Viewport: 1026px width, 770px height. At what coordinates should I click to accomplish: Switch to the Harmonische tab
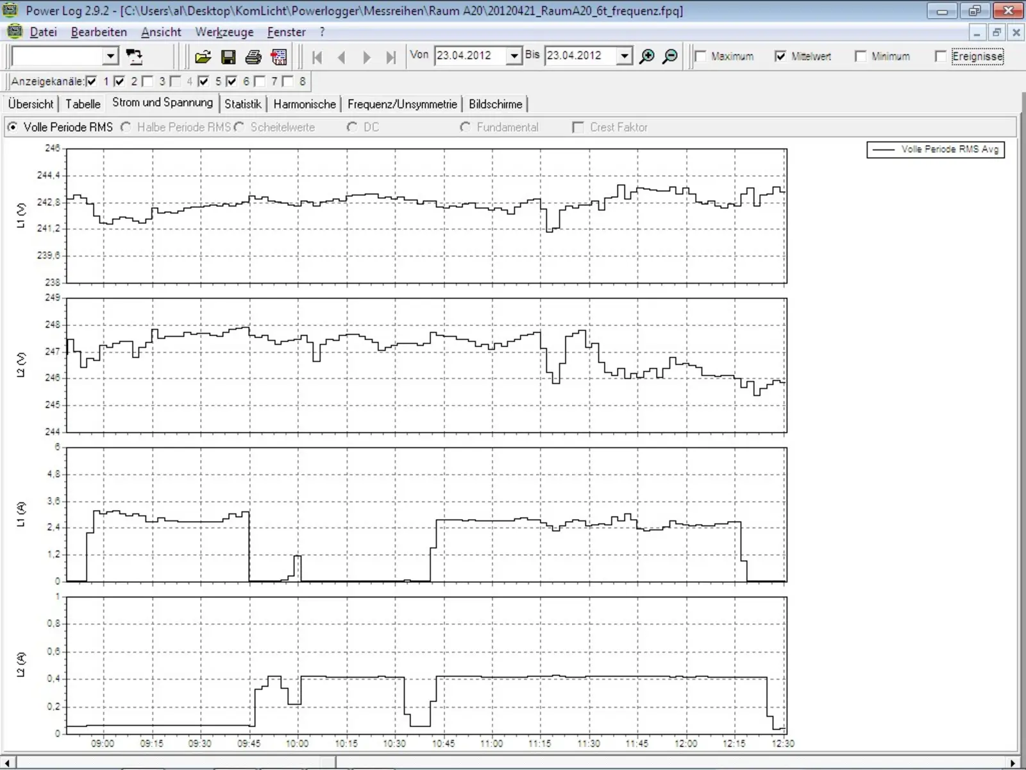(x=305, y=104)
